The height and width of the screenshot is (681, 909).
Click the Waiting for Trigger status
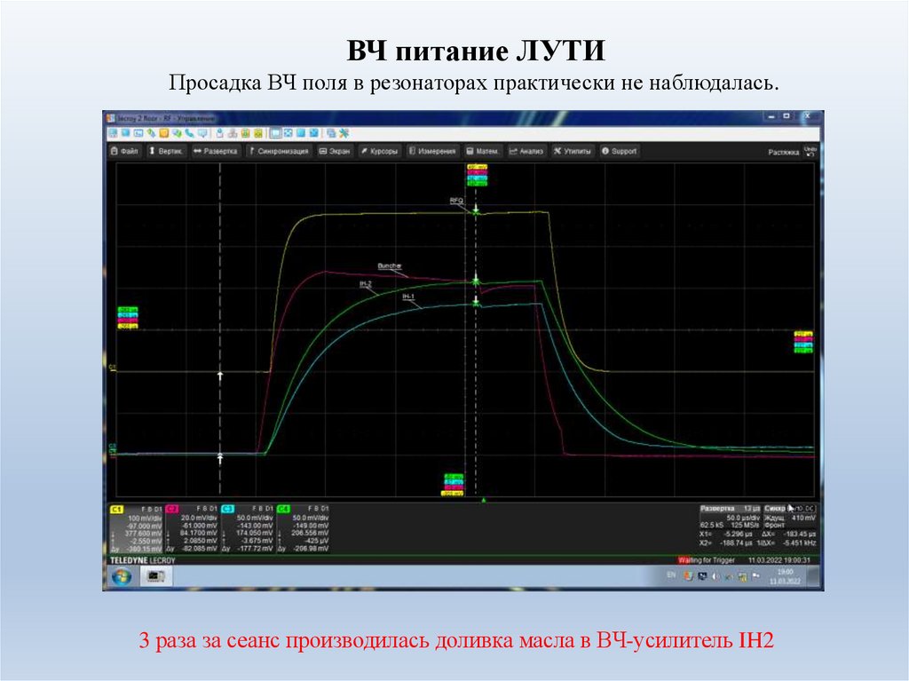(x=706, y=560)
